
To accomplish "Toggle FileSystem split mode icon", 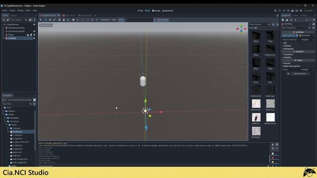I will click(x=35, y=100).
